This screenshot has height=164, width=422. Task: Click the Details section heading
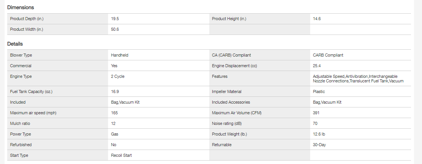click(x=15, y=44)
